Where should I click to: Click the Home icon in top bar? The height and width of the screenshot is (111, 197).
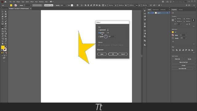click(6, 2)
